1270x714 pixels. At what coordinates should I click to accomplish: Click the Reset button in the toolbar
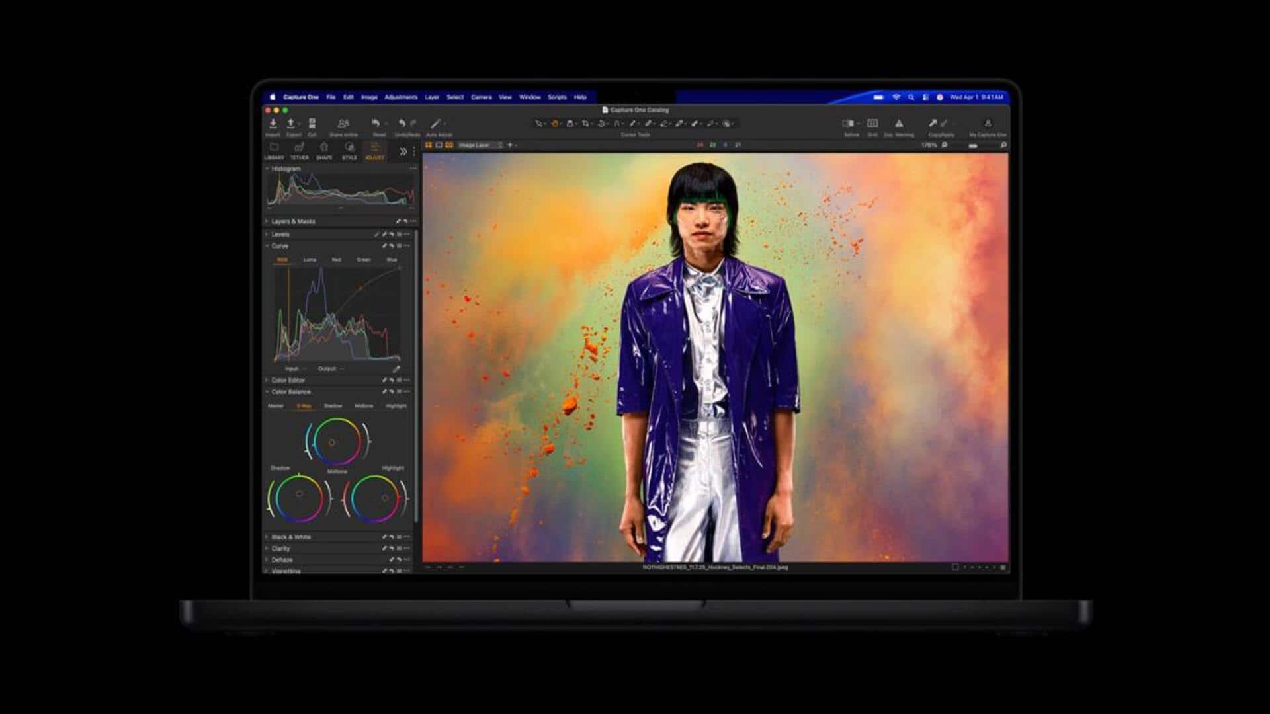click(377, 124)
